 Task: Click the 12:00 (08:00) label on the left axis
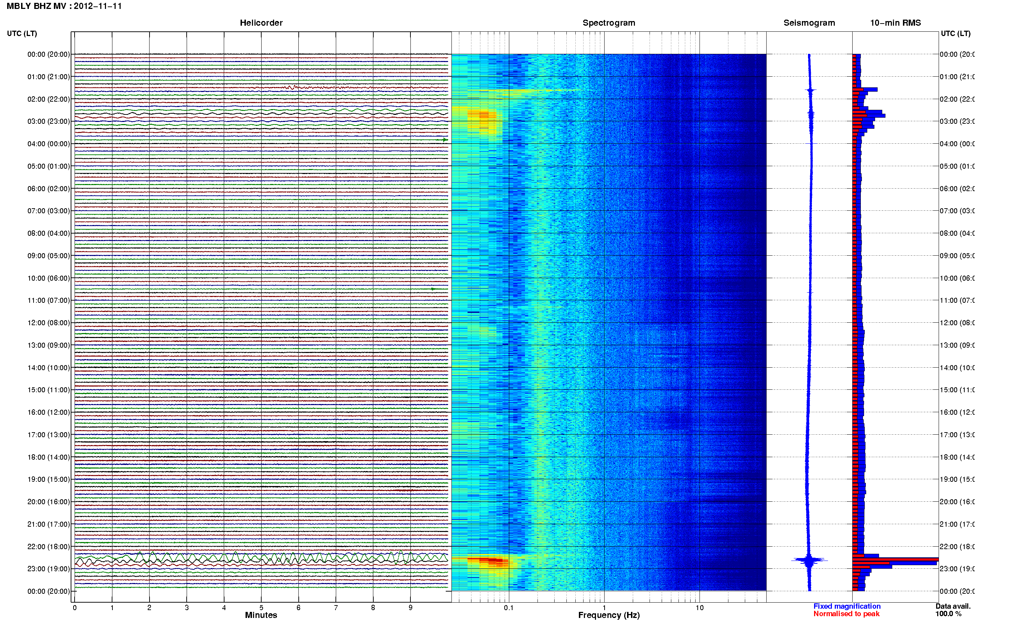49,323
